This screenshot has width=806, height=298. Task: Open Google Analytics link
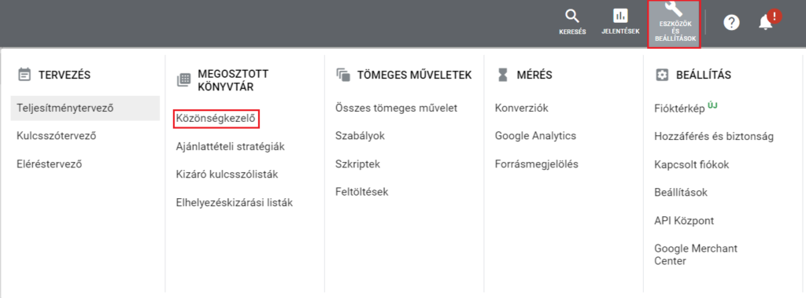point(535,136)
